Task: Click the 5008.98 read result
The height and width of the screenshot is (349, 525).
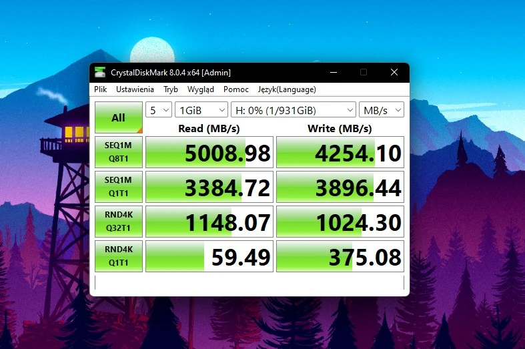Action: pos(209,152)
